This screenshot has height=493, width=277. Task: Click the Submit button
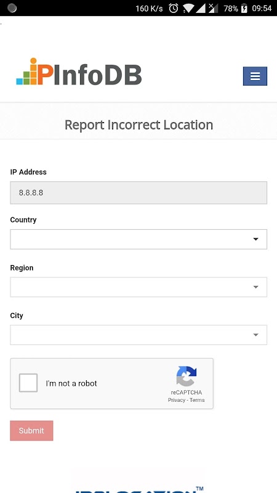[x=31, y=431]
